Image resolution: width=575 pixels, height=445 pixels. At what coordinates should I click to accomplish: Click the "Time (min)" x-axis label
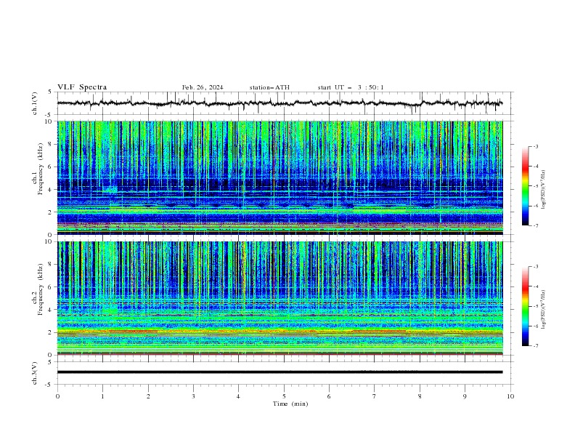pos(290,404)
